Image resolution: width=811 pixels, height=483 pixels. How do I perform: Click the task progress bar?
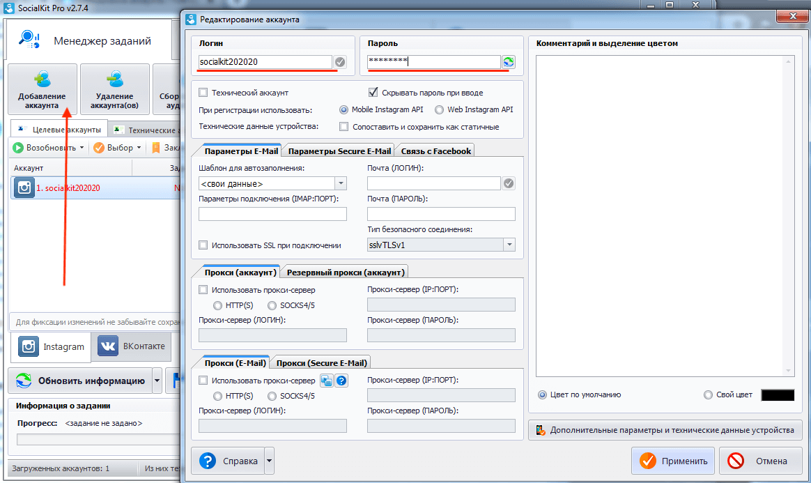click(98, 440)
